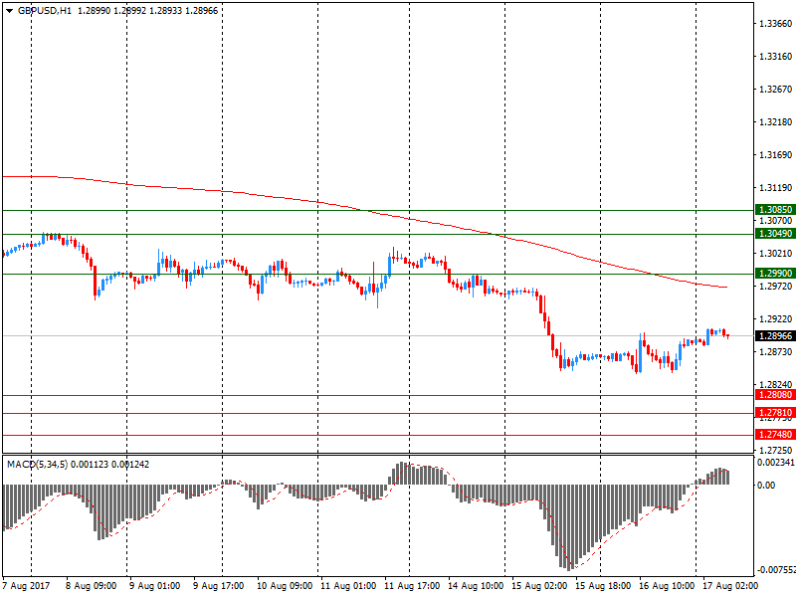Click the 1.30210 price scale value

[775, 254]
